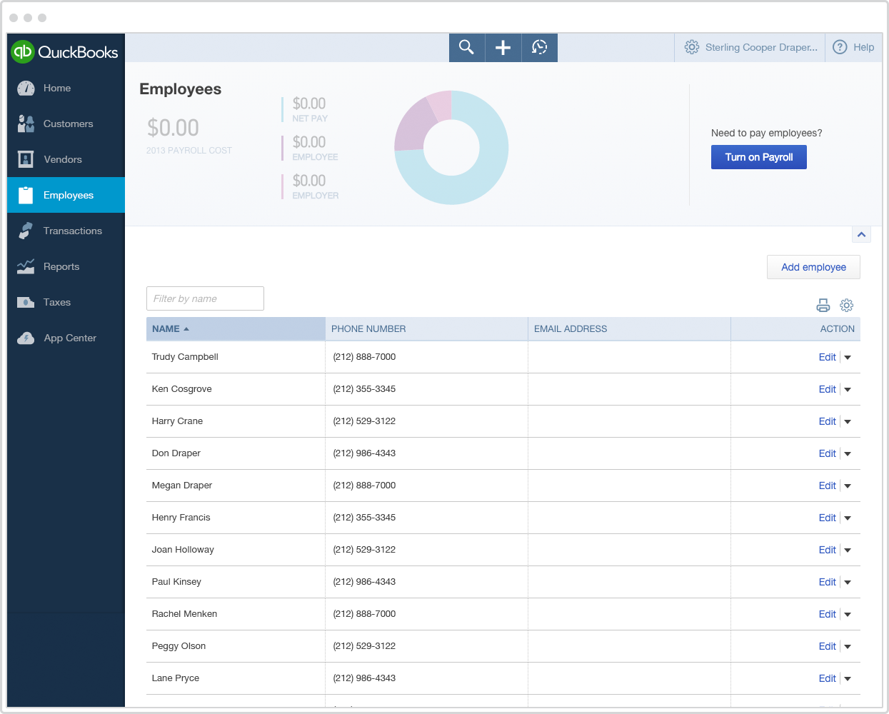Image resolution: width=889 pixels, height=714 pixels.
Task: Expand action dropdown for Trudy Campbell
Action: pyautogui.click(x=848, y=357)
